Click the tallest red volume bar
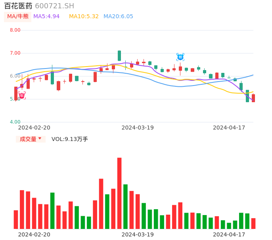The width and height of the screenshot is (272, 240). click(x=119, y=193)
